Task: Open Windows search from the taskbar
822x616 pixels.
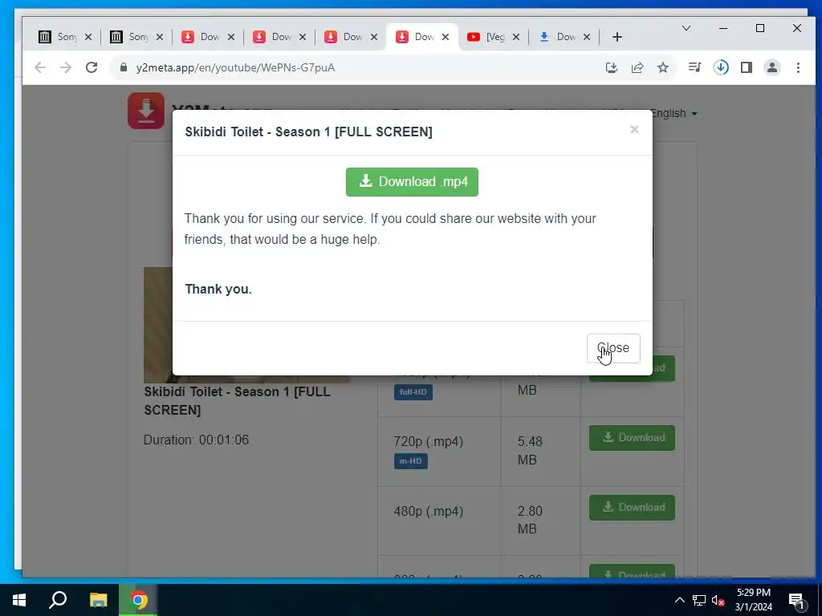Action: tap(58, 600)
